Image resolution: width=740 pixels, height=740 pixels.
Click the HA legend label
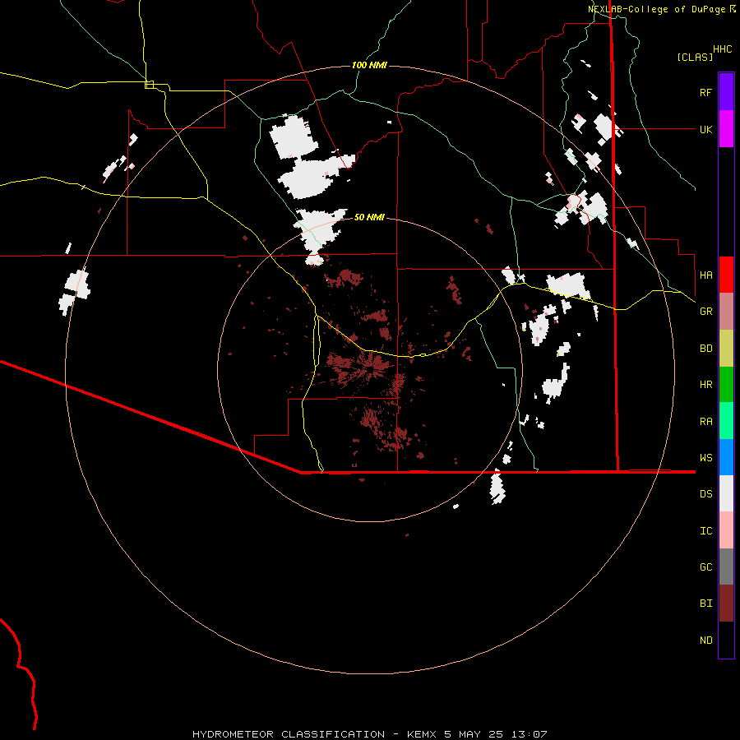click(705, 275)
